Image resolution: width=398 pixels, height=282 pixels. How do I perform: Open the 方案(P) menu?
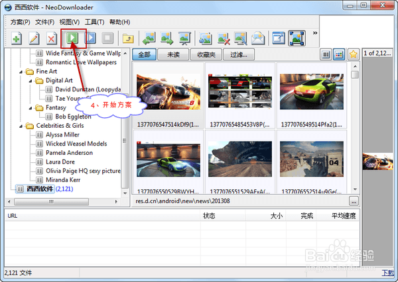(21, 23)
